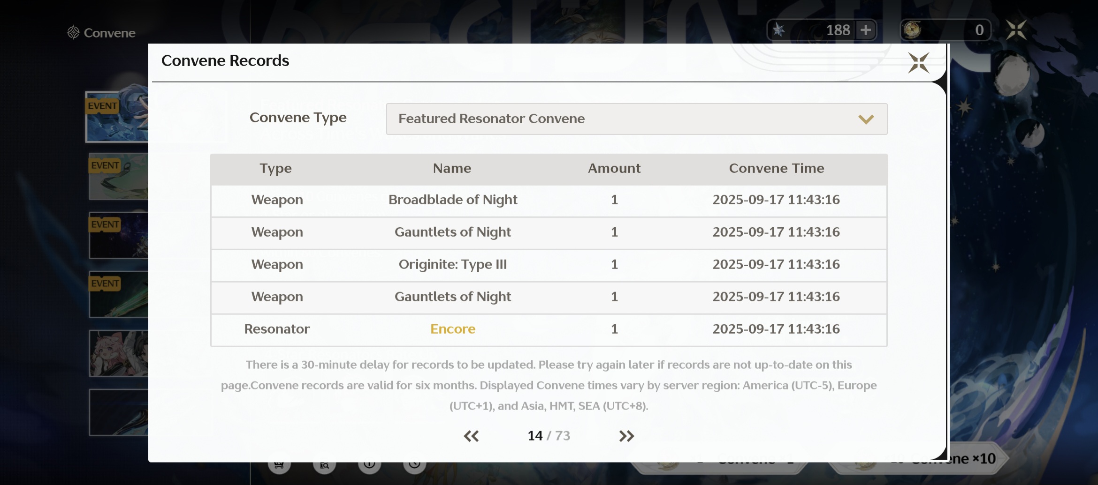Select the fourth EVENT banner thumbnail
Screen dimensions: 1098x485
(x=119, y=294)
